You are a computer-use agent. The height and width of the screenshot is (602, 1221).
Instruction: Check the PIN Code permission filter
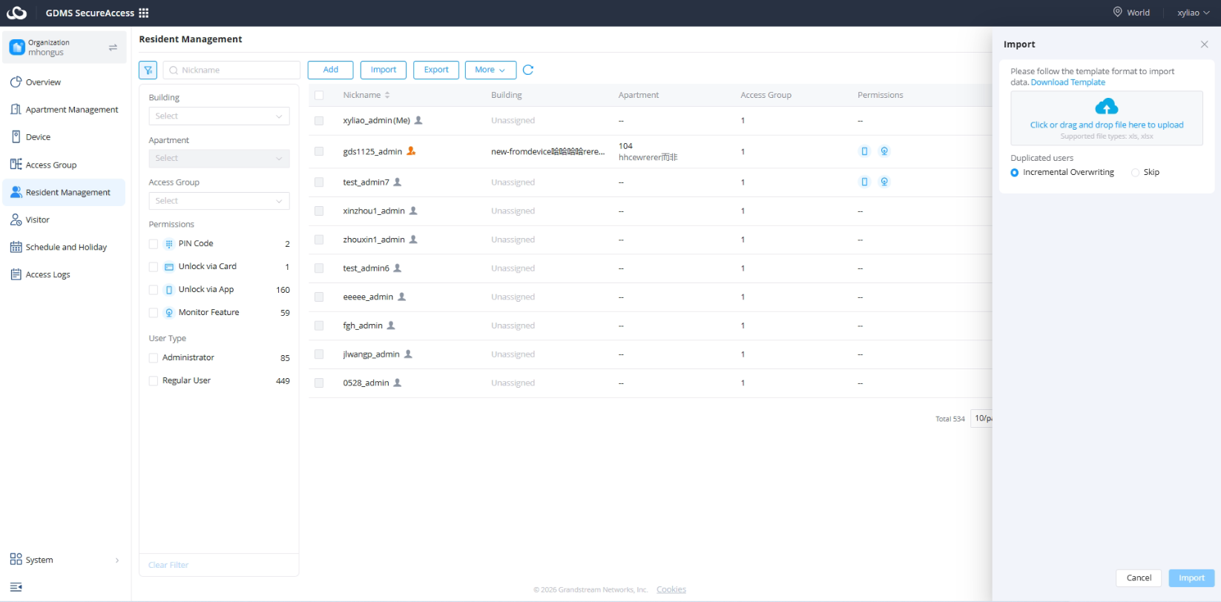154,244
